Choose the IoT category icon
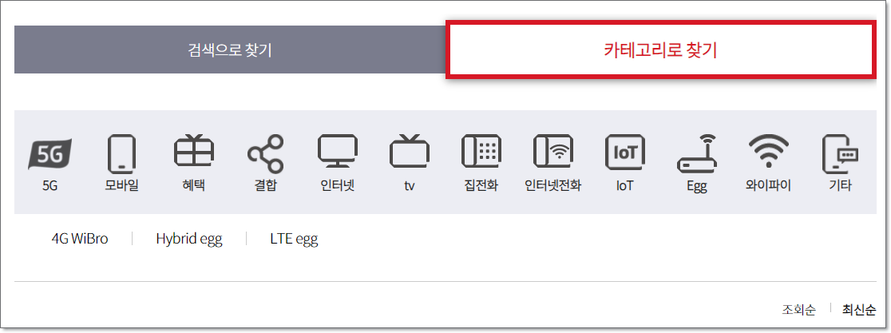 (x=624, y=152)
